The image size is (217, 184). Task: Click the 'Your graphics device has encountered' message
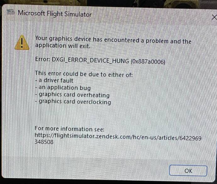pos(113,40)
